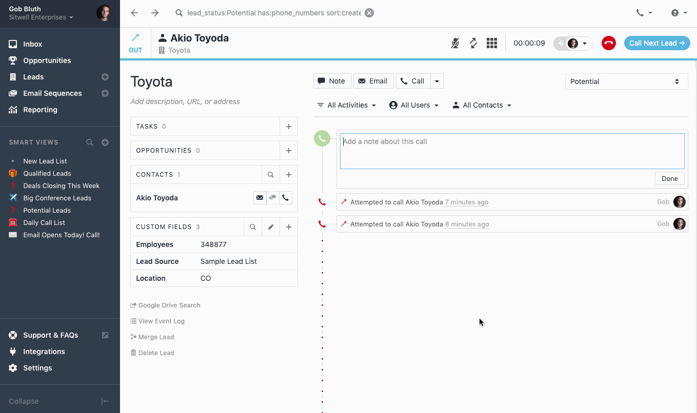Add a new Smart View
This screenshot has width=697, height=413.
pos(105,142)
